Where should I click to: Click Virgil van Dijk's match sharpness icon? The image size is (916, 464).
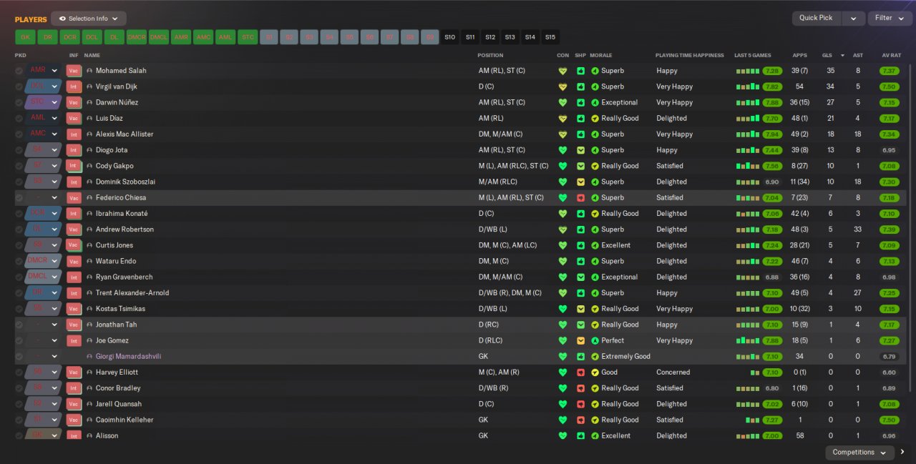tap(580, 87)
